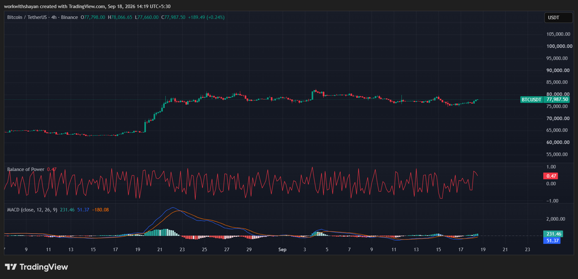The image size is (578, 279).
Task: Click the 3 date label on time axis
Action: (304, 250)
